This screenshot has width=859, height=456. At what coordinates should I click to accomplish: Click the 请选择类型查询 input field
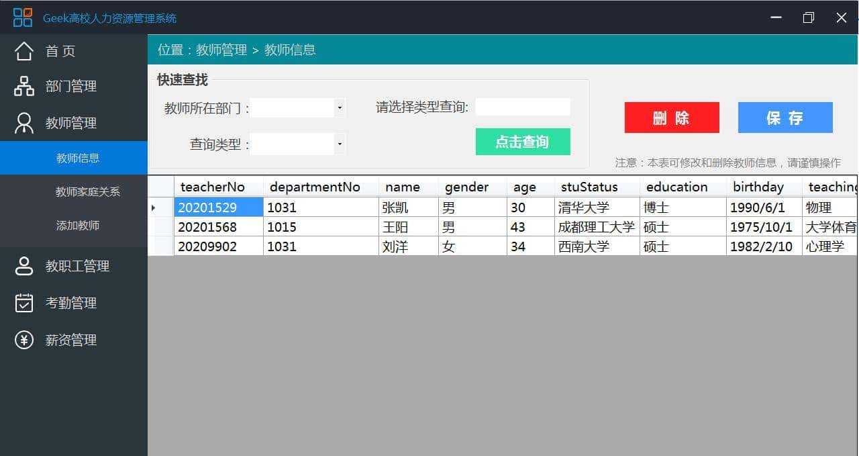pos(522,107)
